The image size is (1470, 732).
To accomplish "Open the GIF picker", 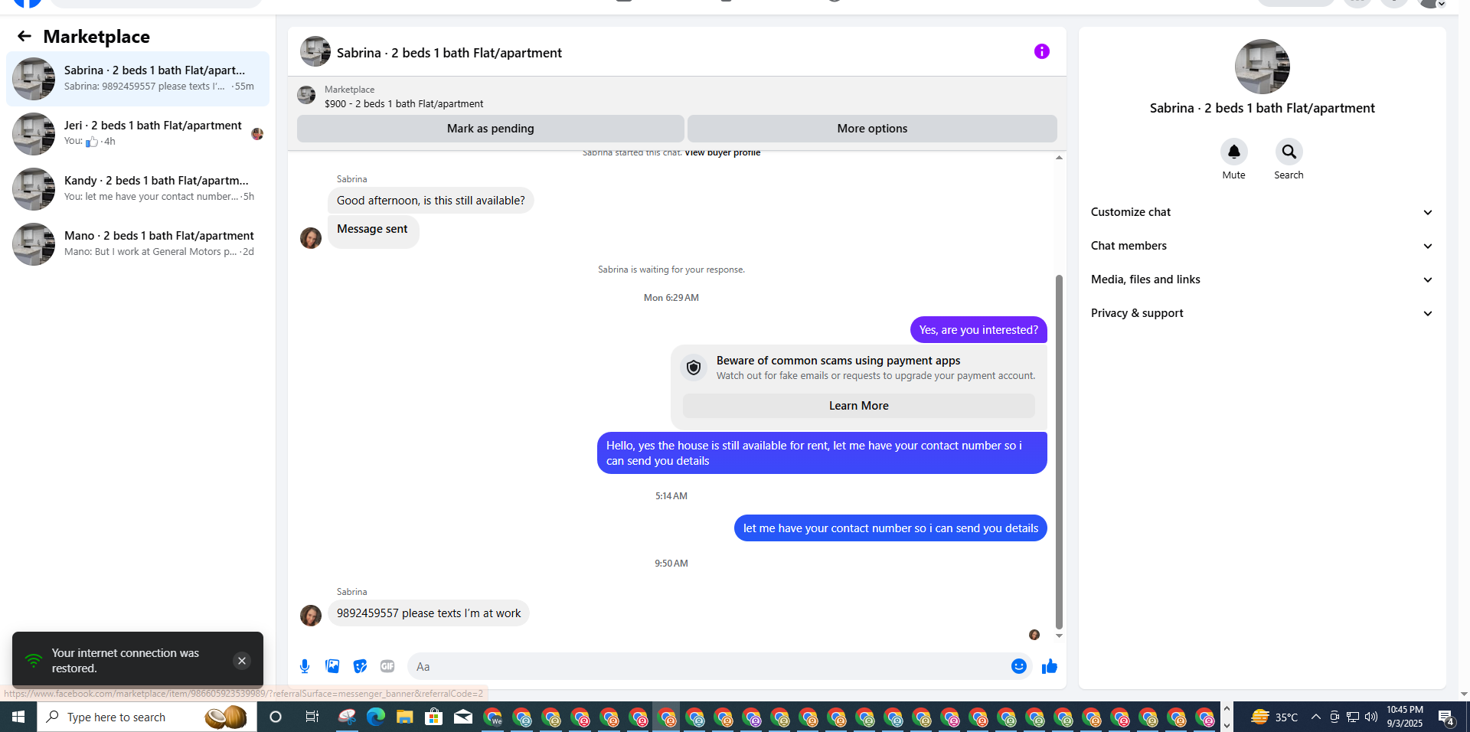I will point(387,666).
